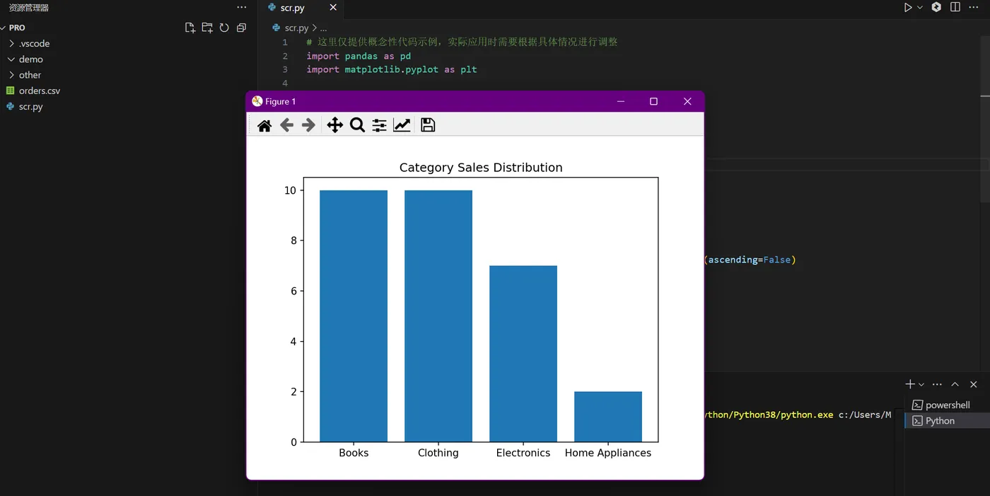The width and height of the screenshot is (990, 496).
Task: Run the Python file with play button
Action: tap(908, 8)
